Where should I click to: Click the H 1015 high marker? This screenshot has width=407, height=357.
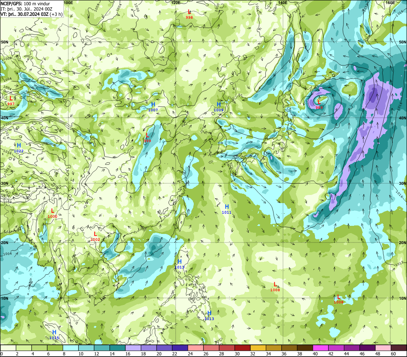click(x=54, y=335)
